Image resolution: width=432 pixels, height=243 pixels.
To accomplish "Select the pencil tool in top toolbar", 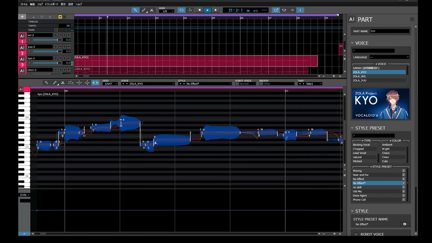I will tap(144, 10).
